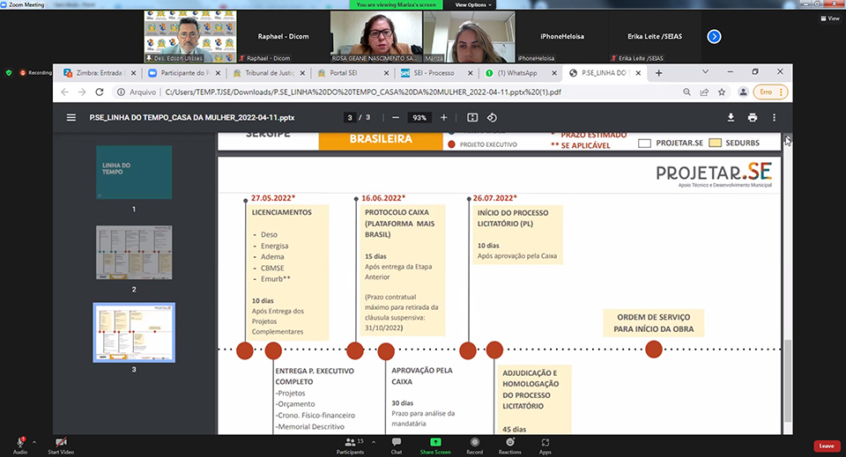Open the PDF viewer sidebar menu

coord(71,117)
